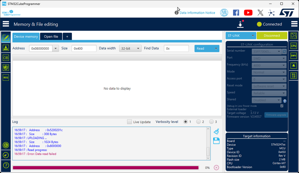Open the Data Information Notice link
This screenshot has width=299, height=173.
197,13
